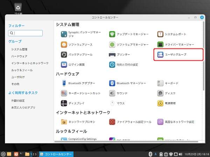Click the orange show-desktop icon in the taskbar
The height and width of the screenshot is (157, 210).
pos(9,154)
